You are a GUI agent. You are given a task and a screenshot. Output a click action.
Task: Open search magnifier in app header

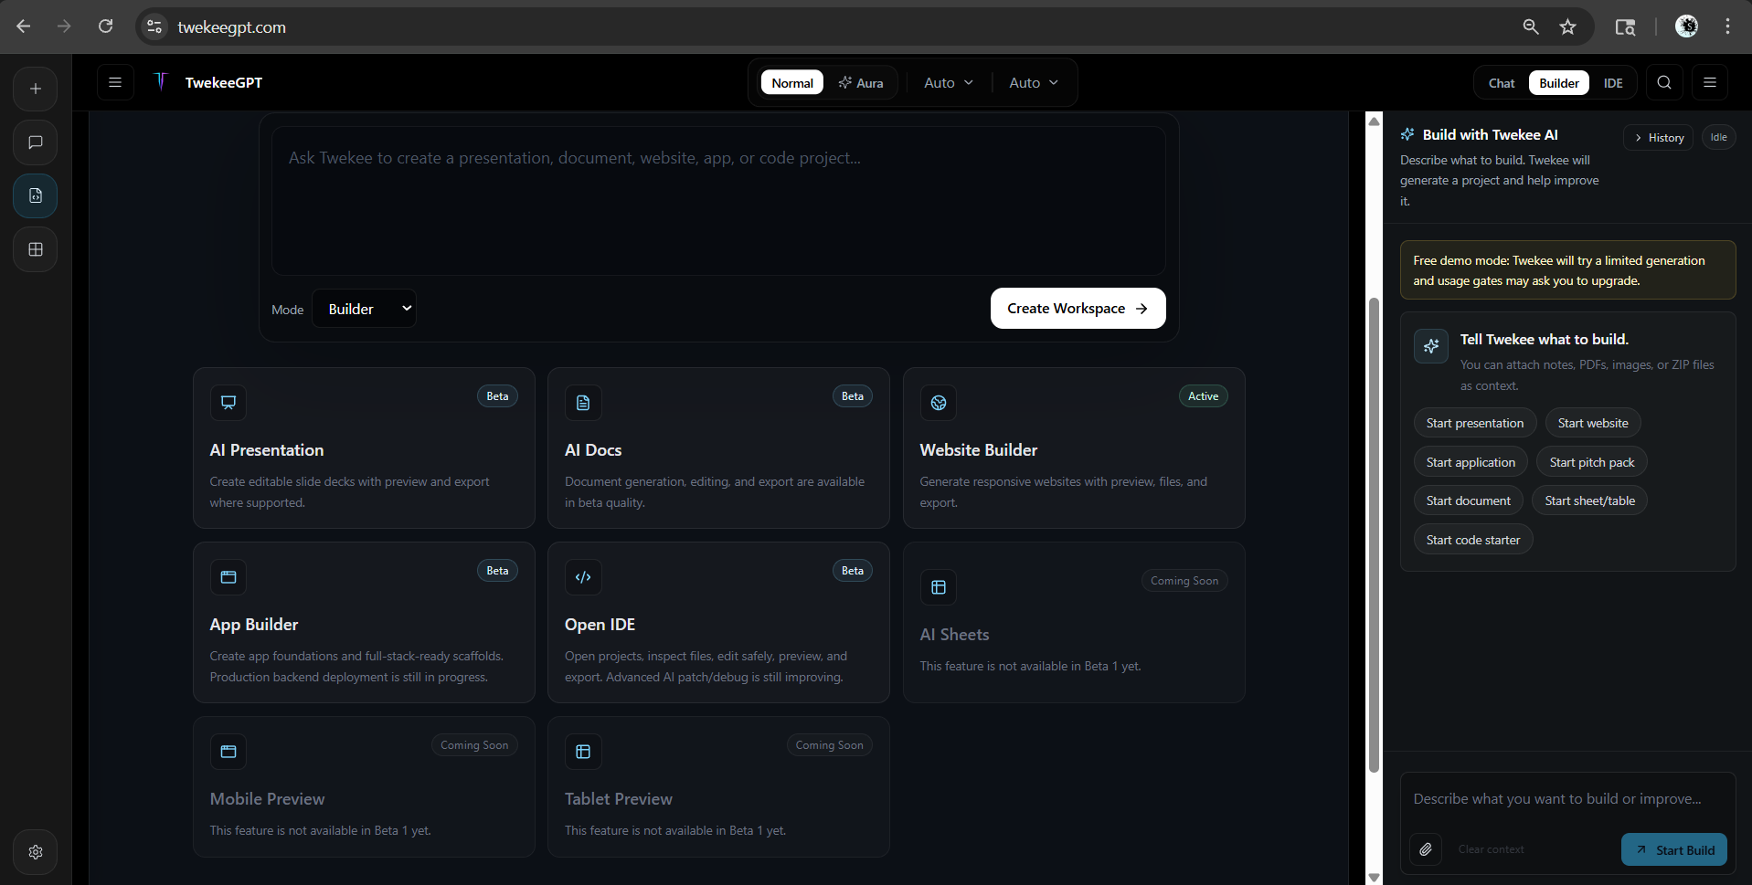pyautogui.click(x=1664, y=82)
